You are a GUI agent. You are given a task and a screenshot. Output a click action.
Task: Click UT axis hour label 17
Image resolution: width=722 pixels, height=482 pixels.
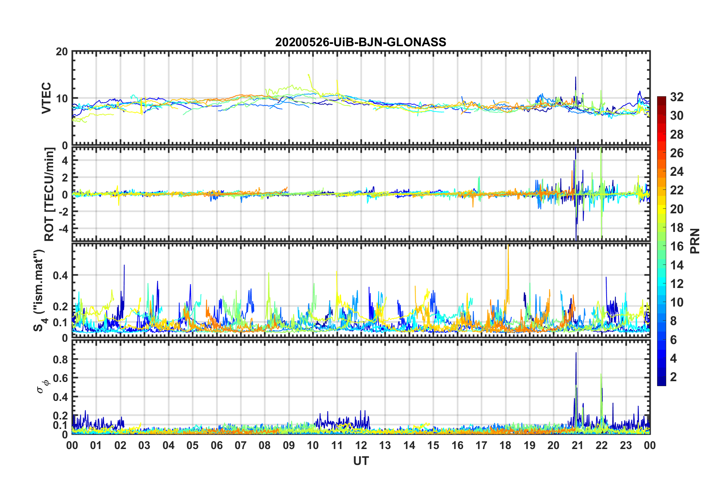coord(481,445)
